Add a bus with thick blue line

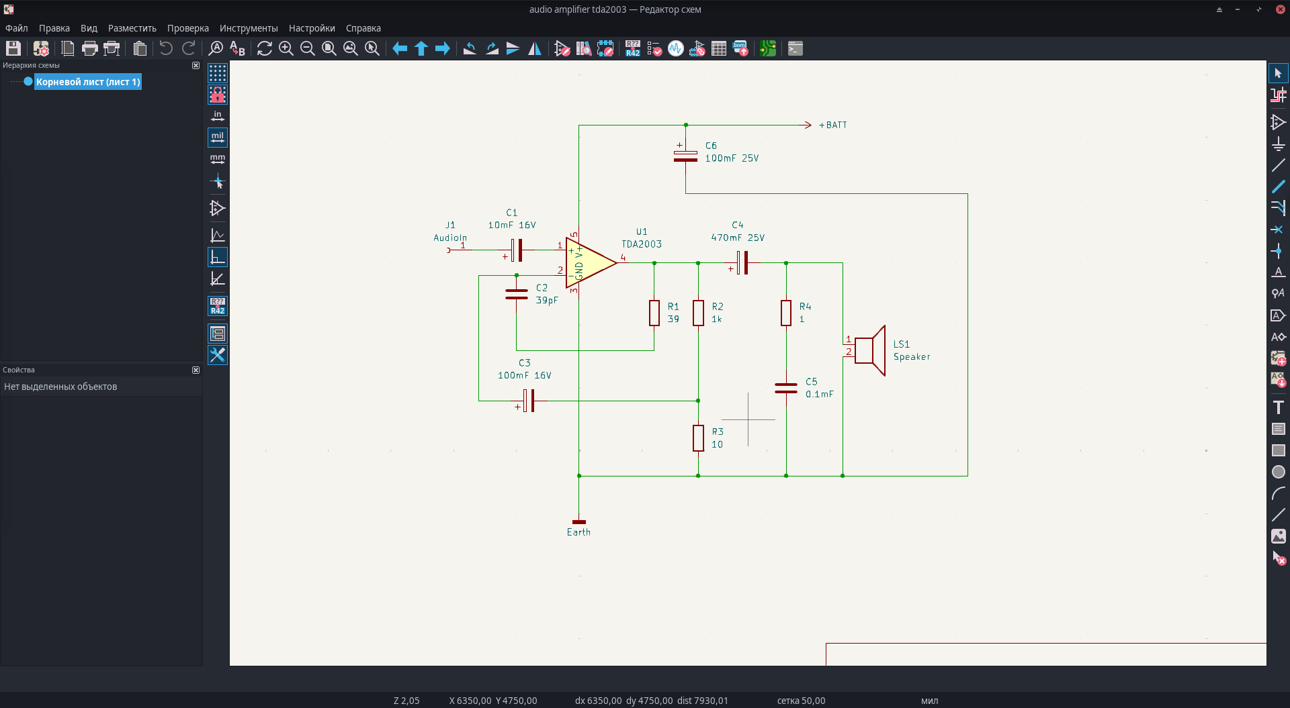(1279, 187)
